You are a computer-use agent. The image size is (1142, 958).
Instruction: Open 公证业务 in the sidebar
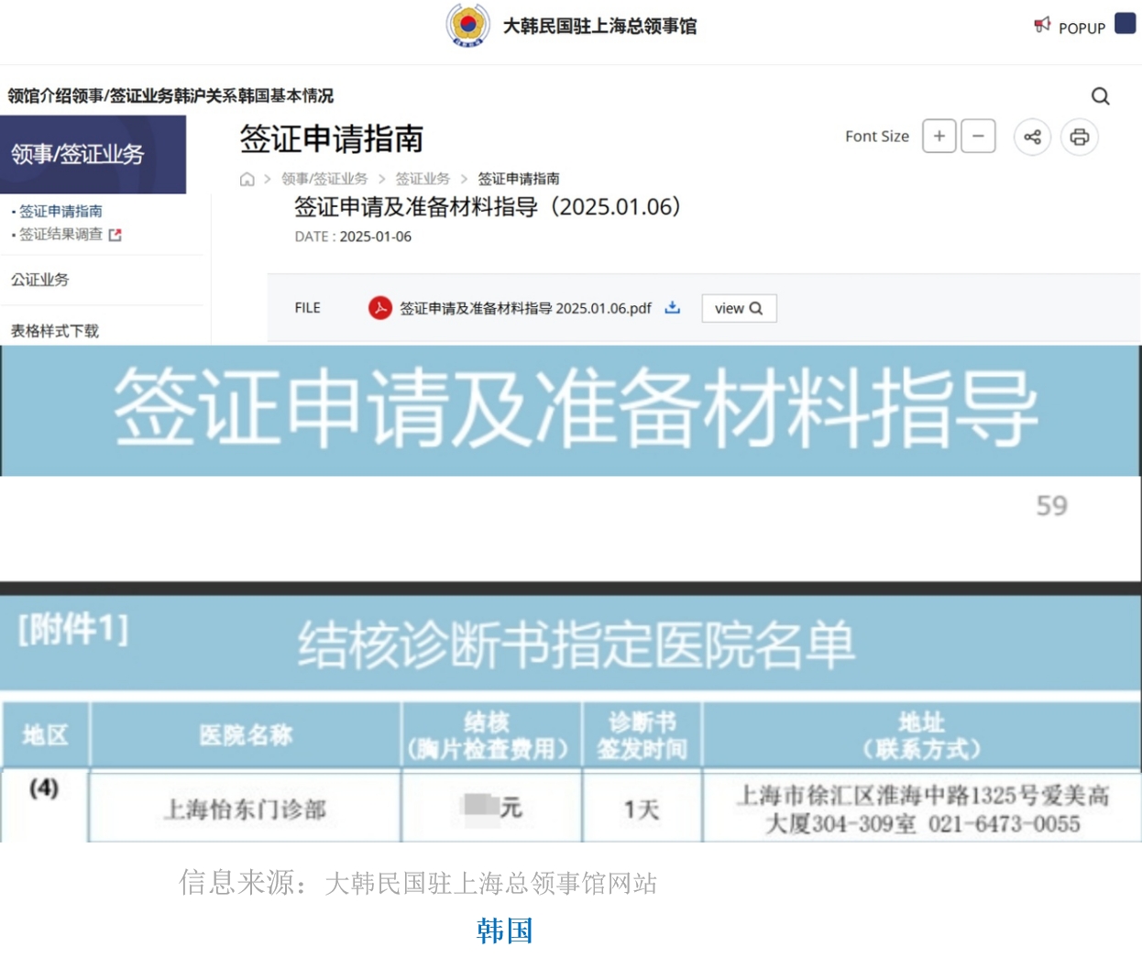point(40,280)
